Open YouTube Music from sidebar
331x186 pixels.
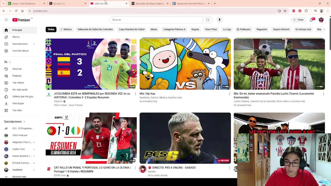pos(20,51)
